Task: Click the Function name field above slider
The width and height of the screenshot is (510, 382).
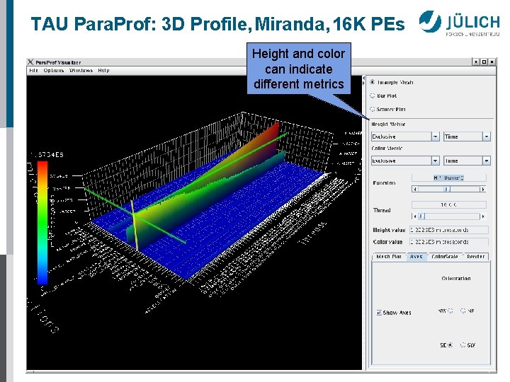Action: click(x=449, y=178)
